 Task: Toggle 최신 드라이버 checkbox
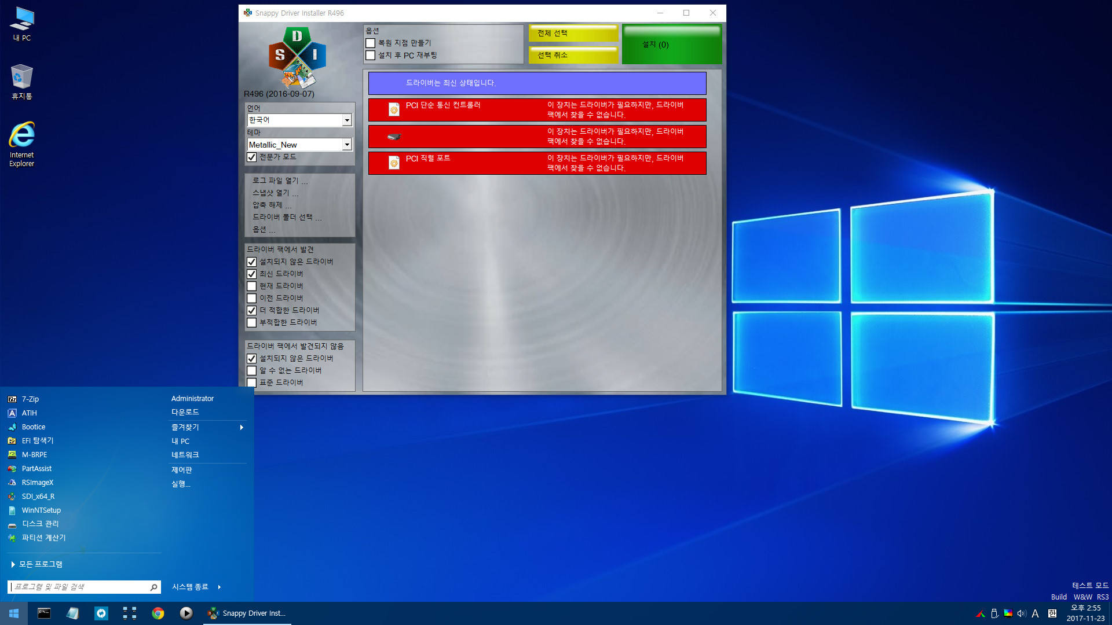[252, 274]
